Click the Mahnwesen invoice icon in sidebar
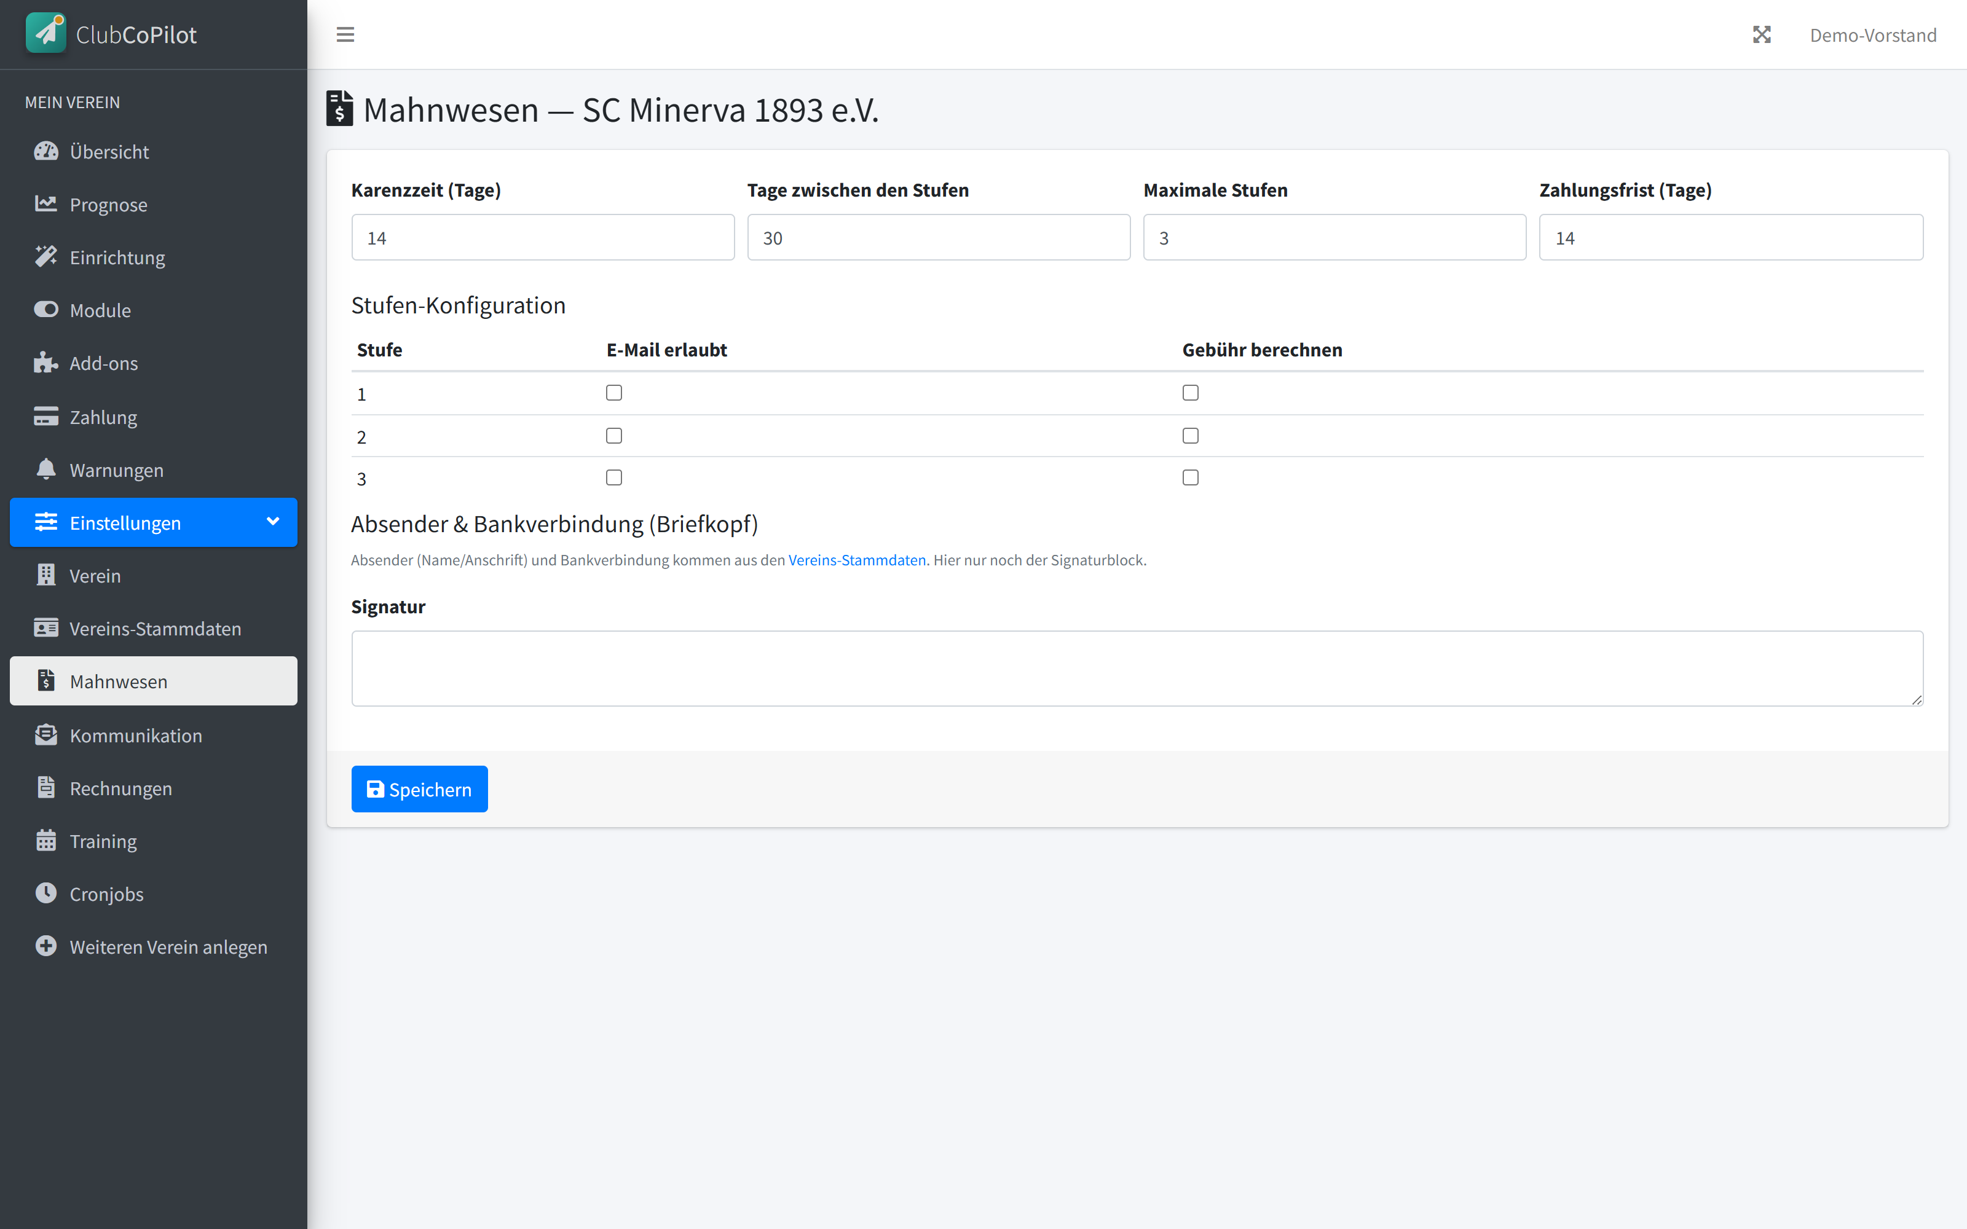1967x1229 pixels. (x=46, y=680)
